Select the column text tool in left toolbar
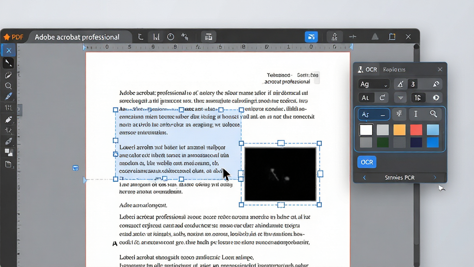474x267 pixels. 8,108
